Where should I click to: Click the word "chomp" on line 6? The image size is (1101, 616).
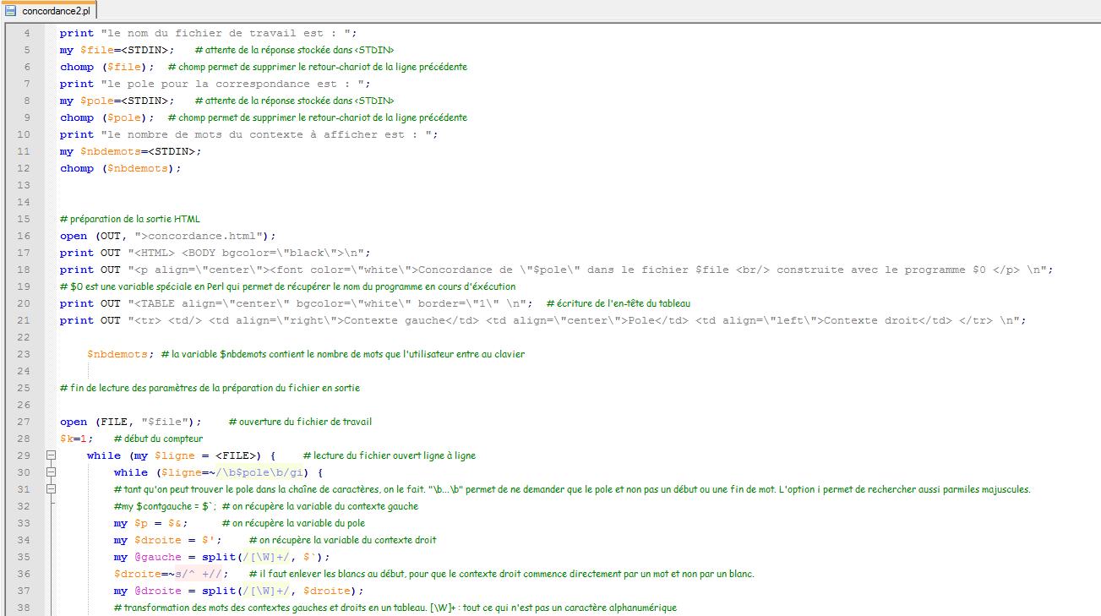[x=77, y=67]
